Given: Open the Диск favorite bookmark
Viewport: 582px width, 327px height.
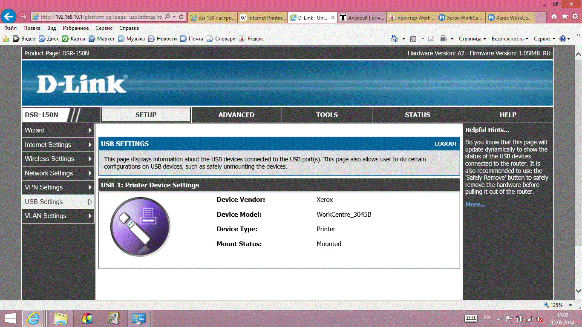Looking at the screenshot, I should 49,39.
